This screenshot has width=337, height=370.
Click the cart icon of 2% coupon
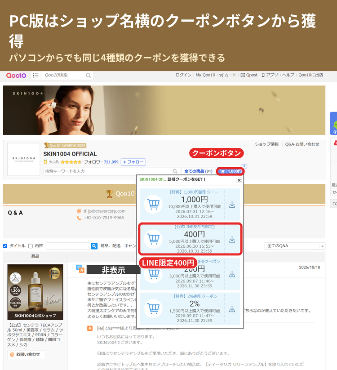(153, 308)
